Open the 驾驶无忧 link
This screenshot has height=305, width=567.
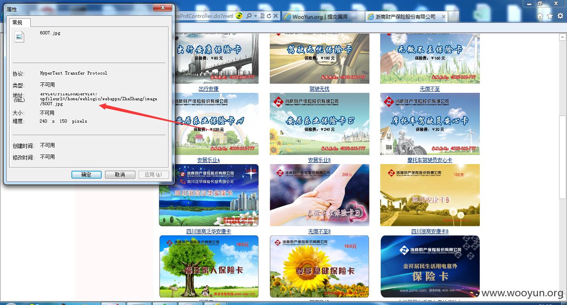coord(319,89)
